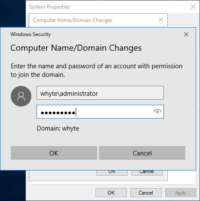
Task: Click the Computer Name/Domain Changes background title bar
Action: 93,20
